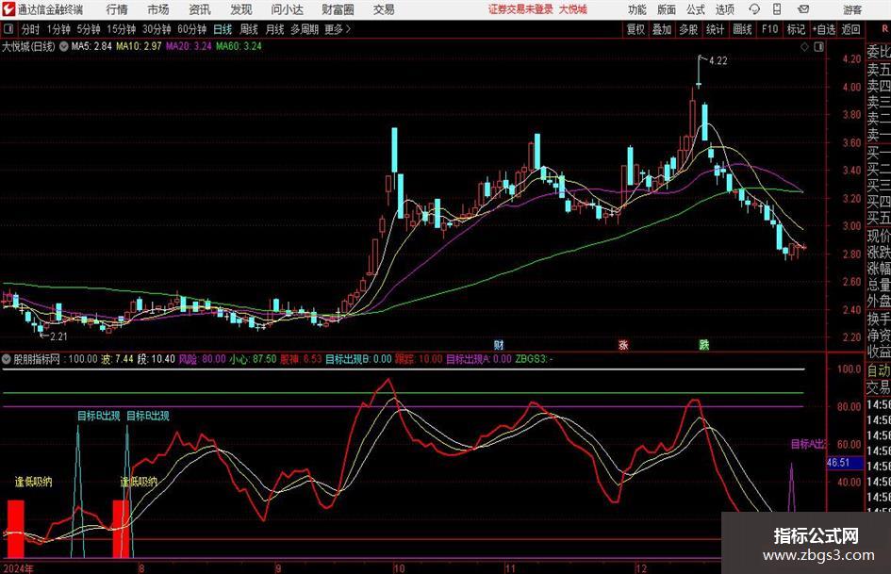Click the 小心: 87.50 indicator value
The height and width of the screenshot is (574, 891).
253,359
